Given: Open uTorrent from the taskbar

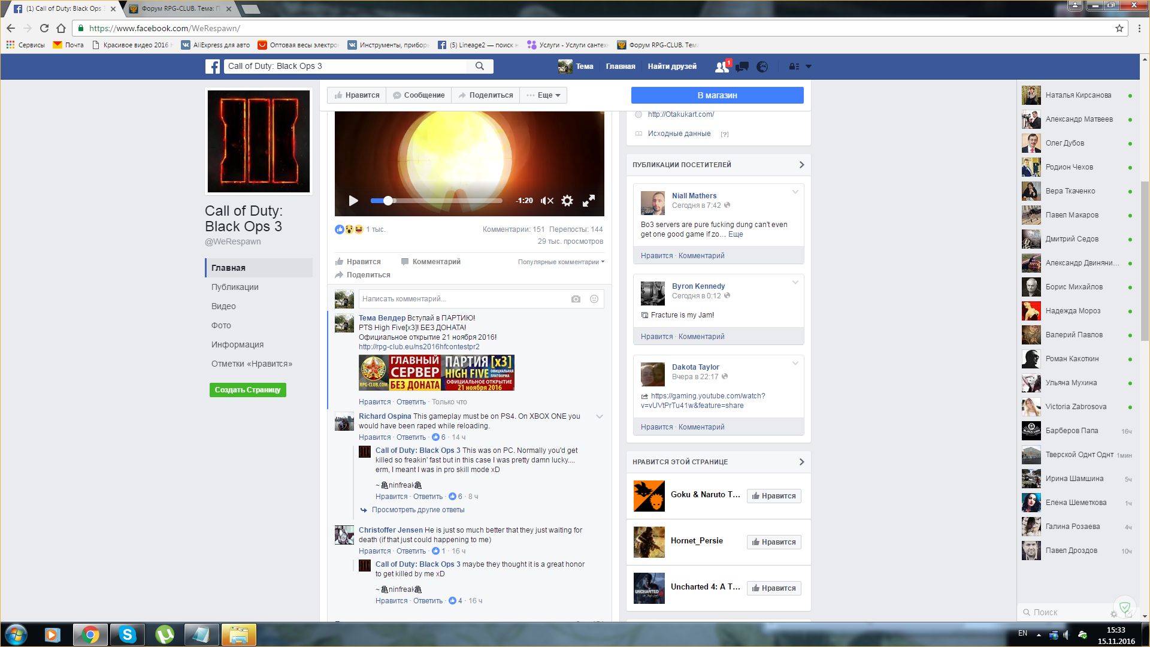Looking at the screenshot, I should pyautogui.click(x=165, y=634).
